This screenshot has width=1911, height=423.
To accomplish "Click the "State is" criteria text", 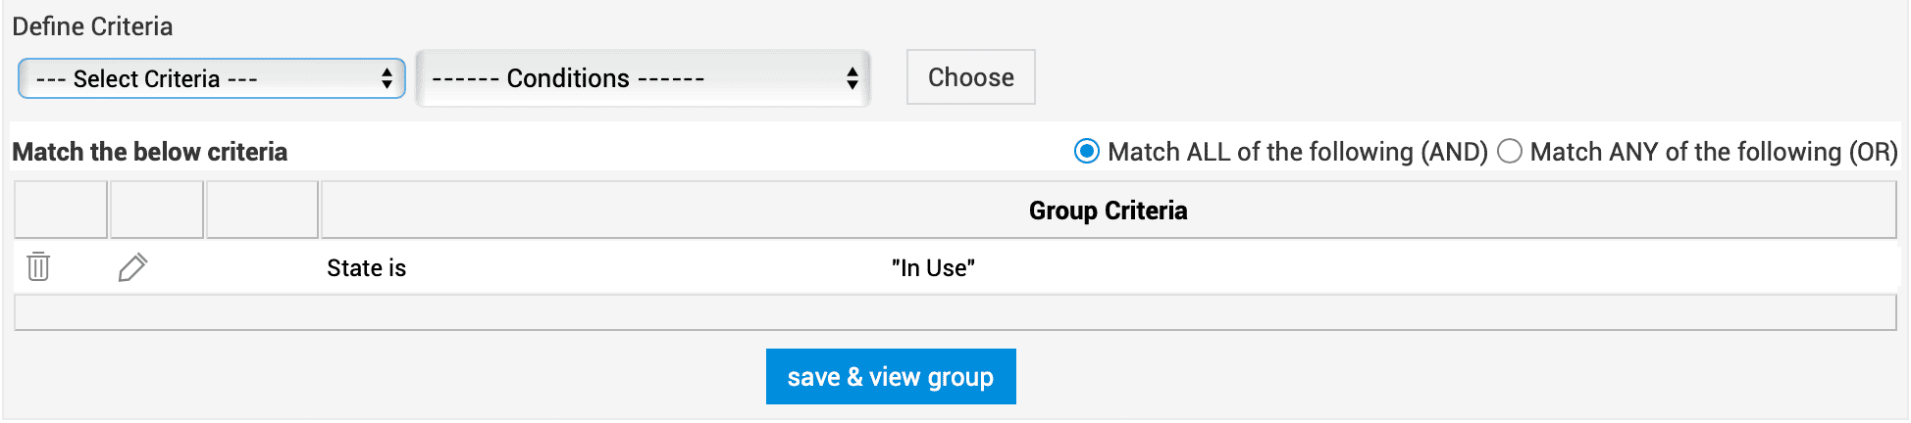I will pyautogui.click(x=366, y=268).
